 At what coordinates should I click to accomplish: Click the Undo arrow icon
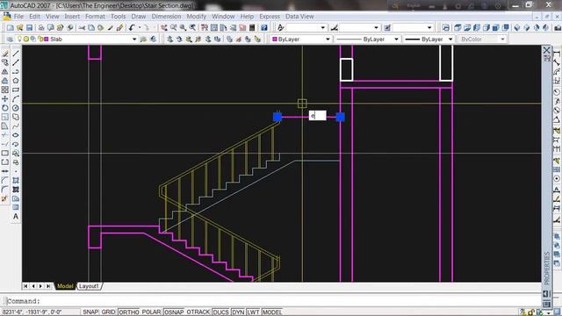click(x=132, y=27)
